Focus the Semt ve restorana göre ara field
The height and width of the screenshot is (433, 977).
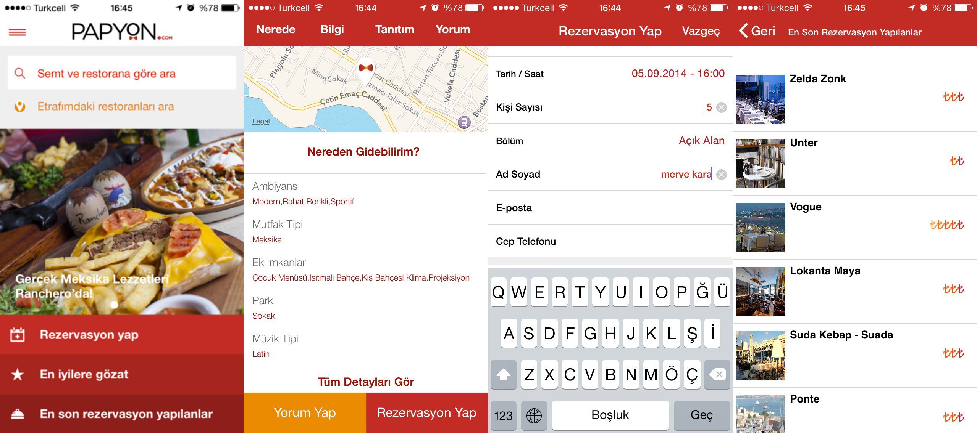click(x=122, y=73)
